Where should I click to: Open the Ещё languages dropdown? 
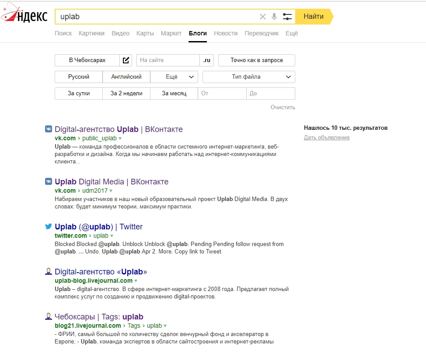(x=174, y=77)
